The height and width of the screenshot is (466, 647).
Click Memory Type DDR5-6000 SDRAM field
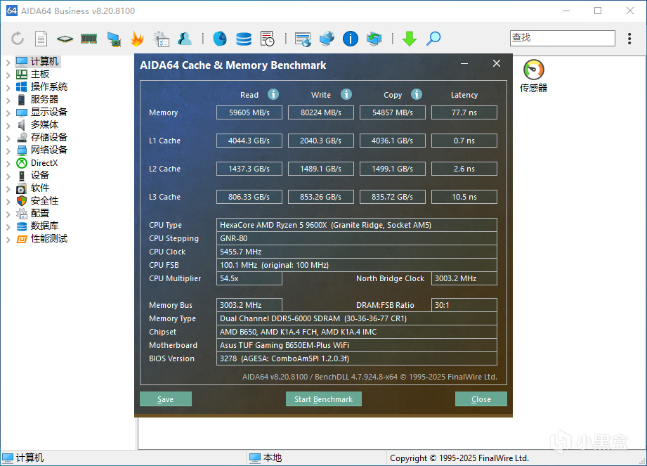[x=356, y=318]
